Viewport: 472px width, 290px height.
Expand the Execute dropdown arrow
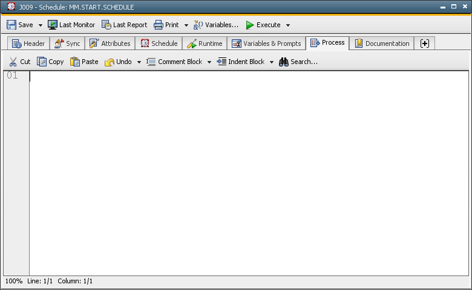(288, 25)
